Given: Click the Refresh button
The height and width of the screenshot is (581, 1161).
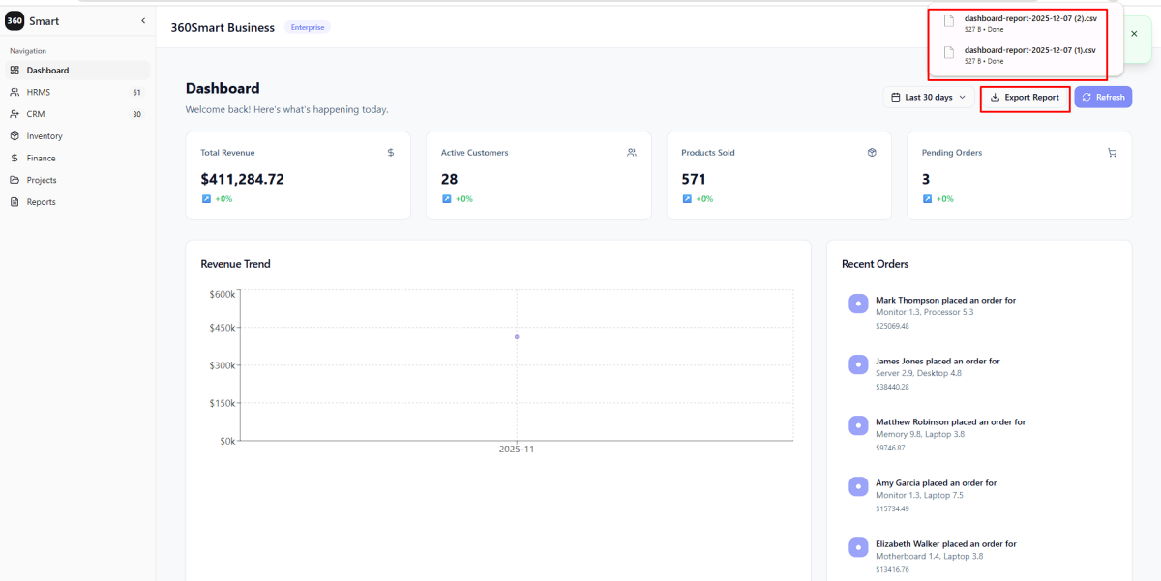Looking at the screenshot, I should 1103,98.
